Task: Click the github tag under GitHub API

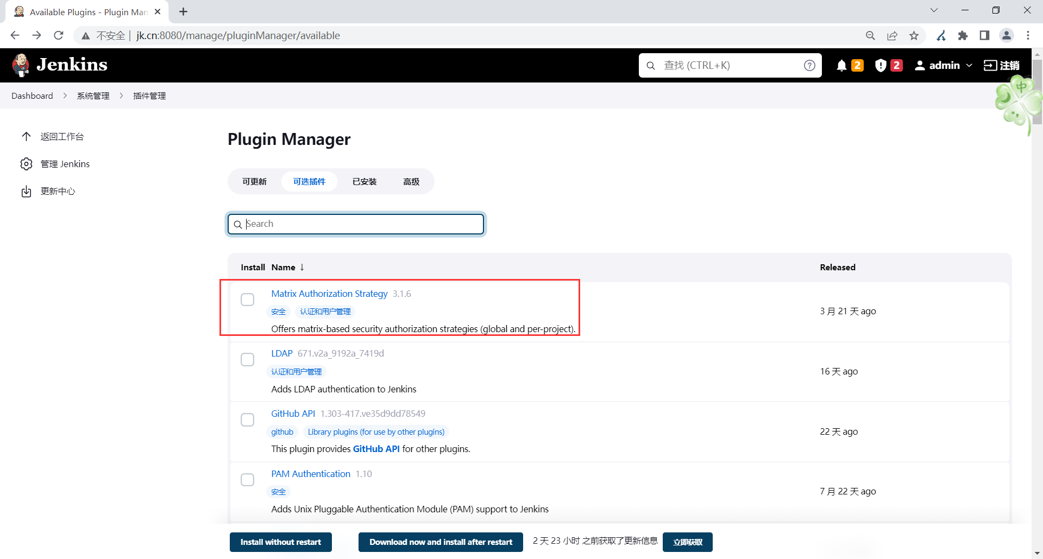Action: pos(282,432)
